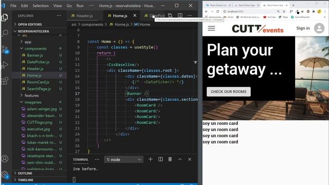Open CUTTlogo.png in explorer
The image size is (329, 185).
[40, 122]
